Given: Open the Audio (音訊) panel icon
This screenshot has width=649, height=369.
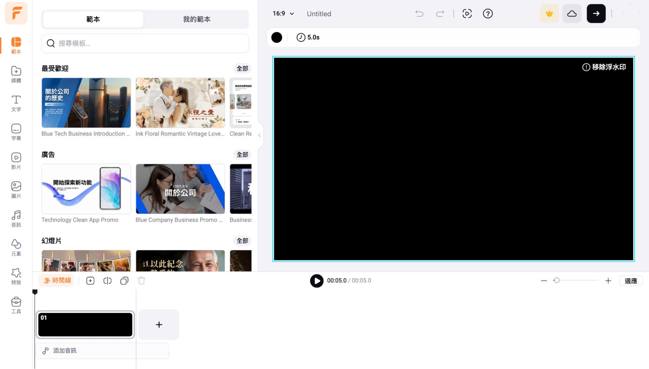Looking at the screenshot, I should 16,219.
